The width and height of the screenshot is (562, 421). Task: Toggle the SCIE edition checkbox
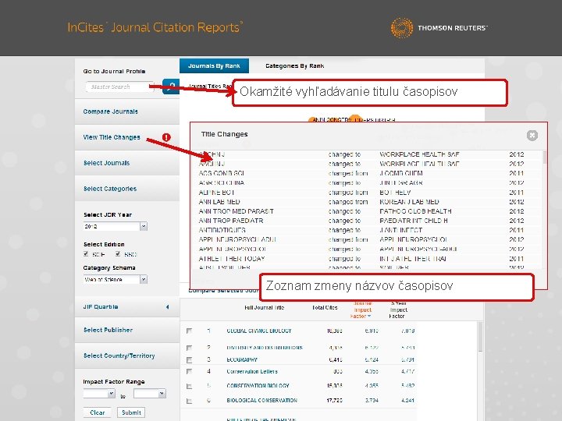pos(86,254)
